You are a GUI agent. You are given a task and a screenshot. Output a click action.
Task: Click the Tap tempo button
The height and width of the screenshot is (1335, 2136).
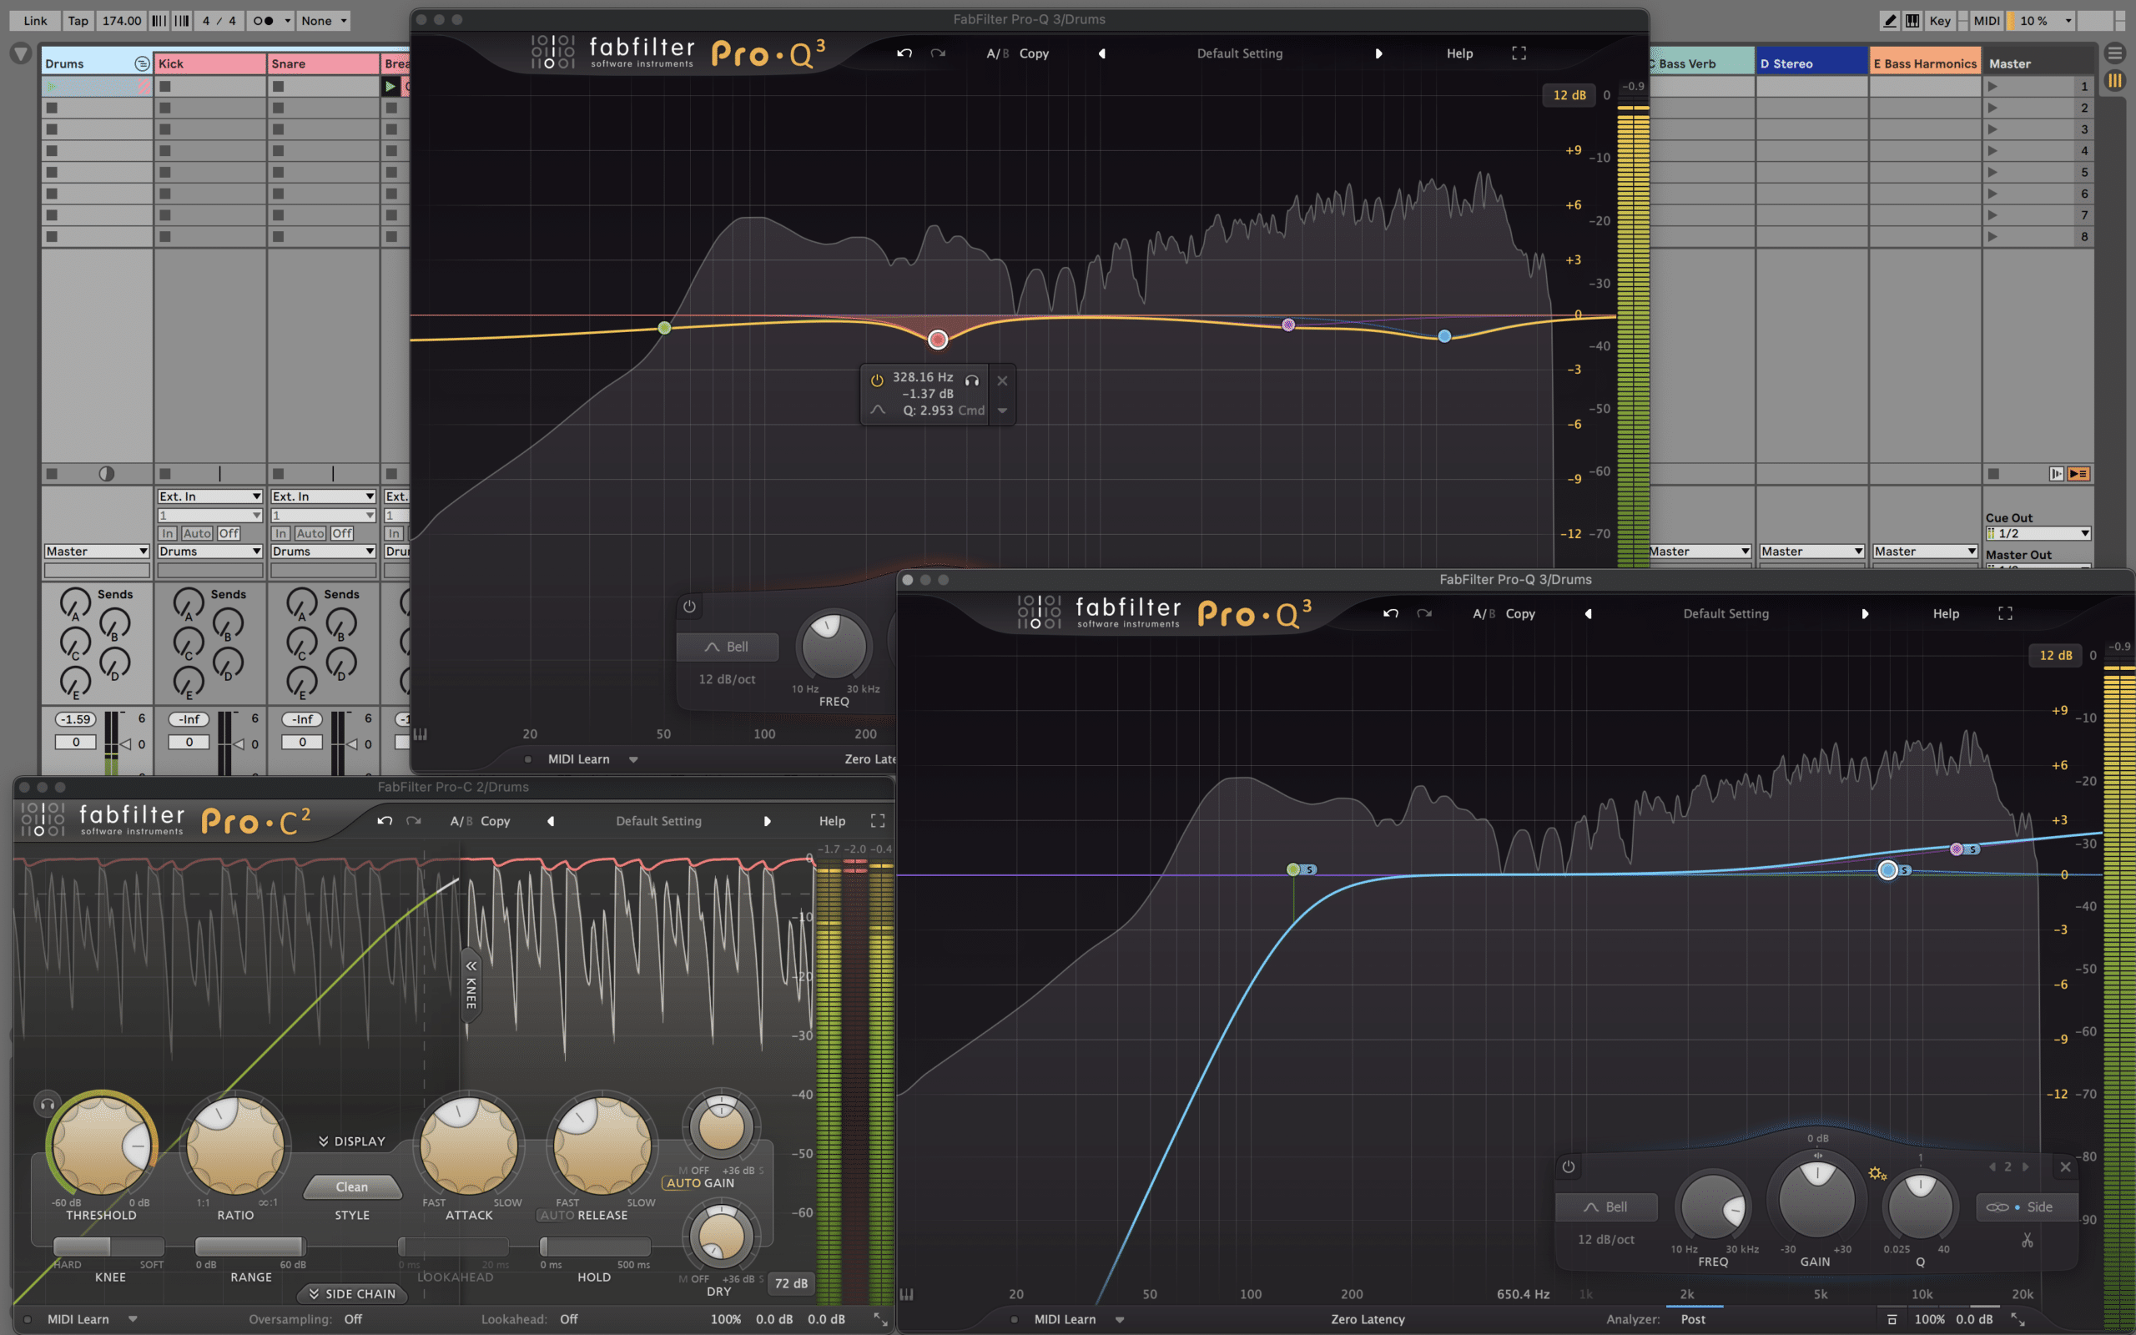point(78,20)
